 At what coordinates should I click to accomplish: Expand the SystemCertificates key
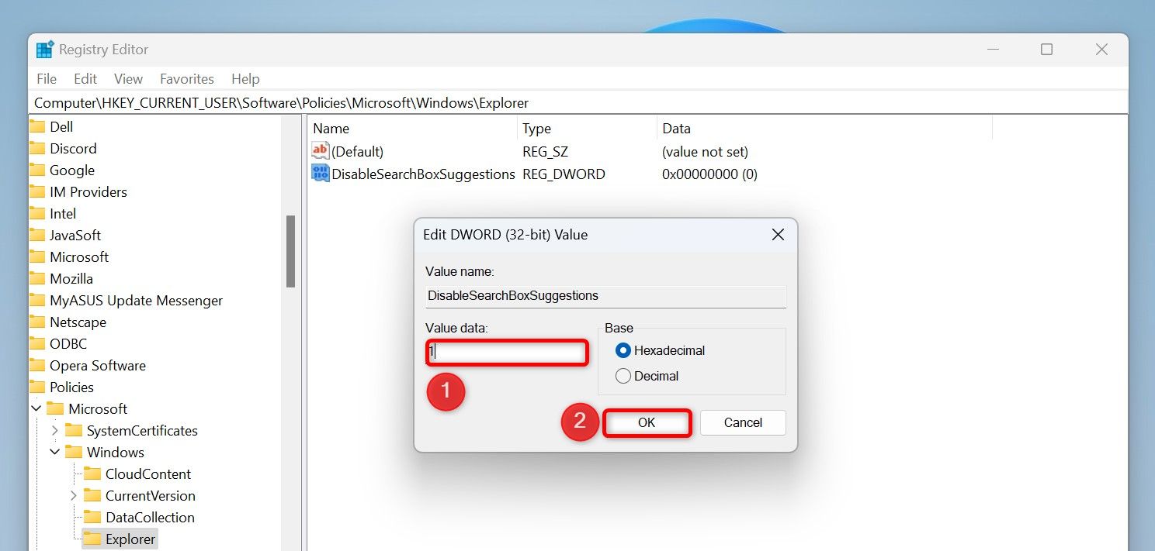coord(54,430)
